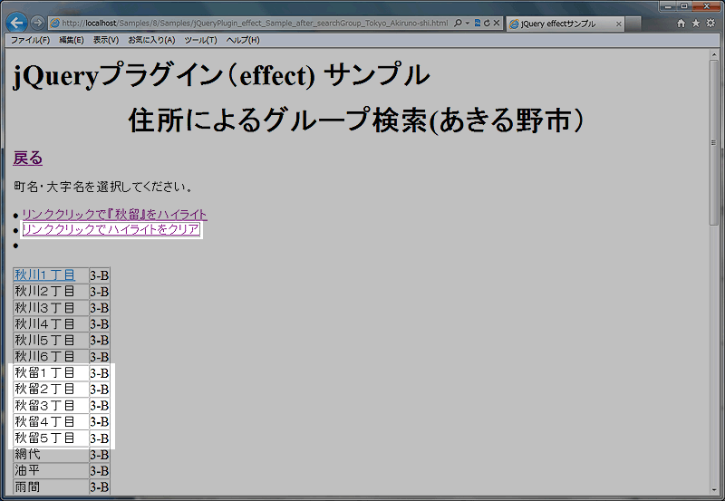Open the ツール(T) menu
725x501 pixels.
(x=200, y=40)
